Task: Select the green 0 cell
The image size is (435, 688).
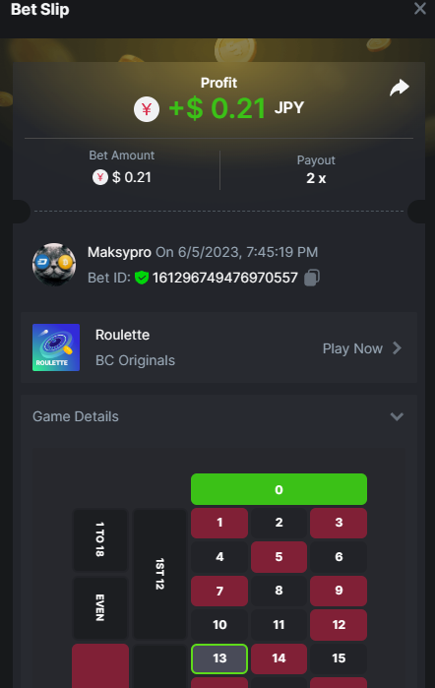Action: click(279, 489)
